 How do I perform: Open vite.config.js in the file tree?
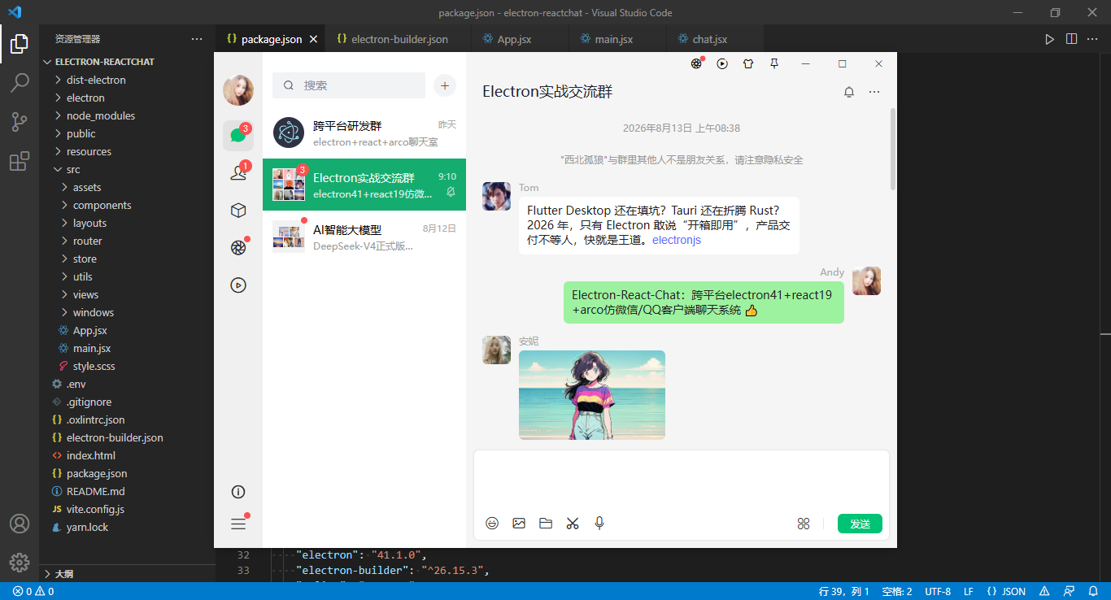pos(127,509)
